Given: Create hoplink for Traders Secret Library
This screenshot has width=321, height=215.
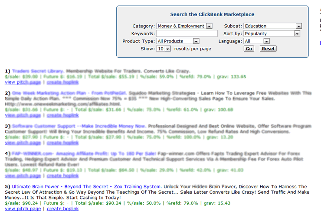Looking at the screenshot, I should tap(62, 82).
